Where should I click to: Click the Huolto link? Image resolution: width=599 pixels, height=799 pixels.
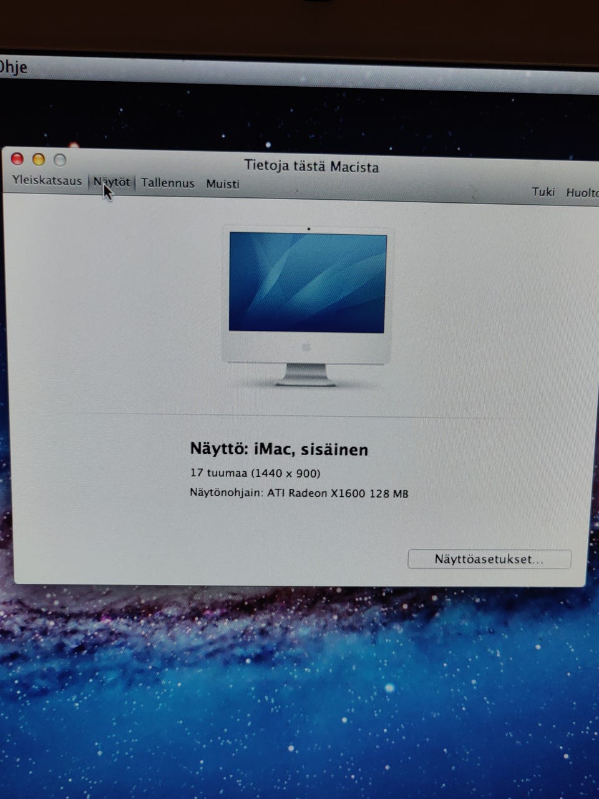pos(582,192)
